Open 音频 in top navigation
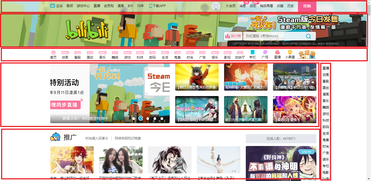The width and height of the screenshot is (371, 181). point(70,6)
